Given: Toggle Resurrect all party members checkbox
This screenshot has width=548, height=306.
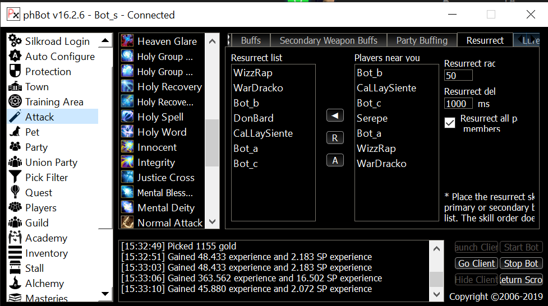Looking at the screenshot, I should (450, 123).
